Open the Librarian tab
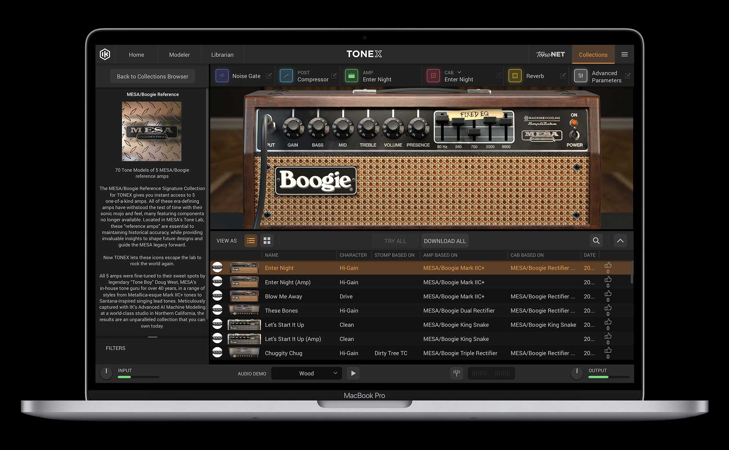The image size is (729, 450). pyautogui.click(x=222, y=55)
